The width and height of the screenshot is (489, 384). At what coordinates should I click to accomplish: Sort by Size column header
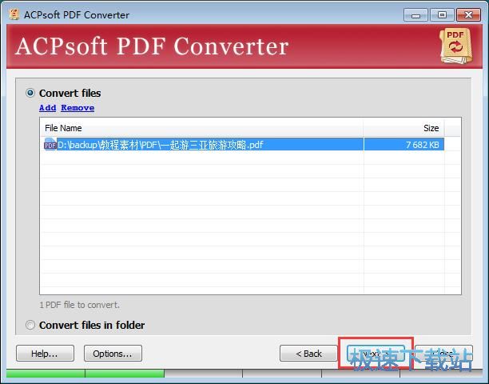pyautogui.click(x=404, y=128)
